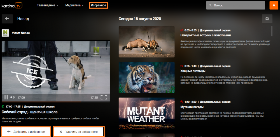
Task: Enter fullscreen video mode
Action: pos(104,97)
